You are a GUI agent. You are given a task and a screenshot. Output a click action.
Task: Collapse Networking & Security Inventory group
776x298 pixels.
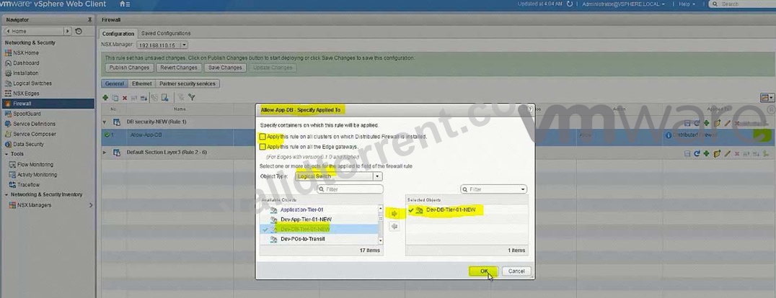point(6,195)
